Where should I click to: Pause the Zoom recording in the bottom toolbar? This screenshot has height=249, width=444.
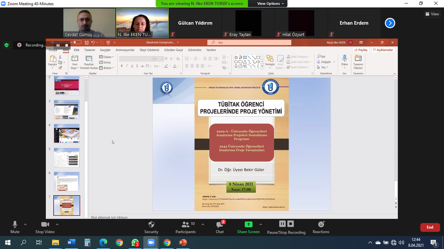(282, 224)
